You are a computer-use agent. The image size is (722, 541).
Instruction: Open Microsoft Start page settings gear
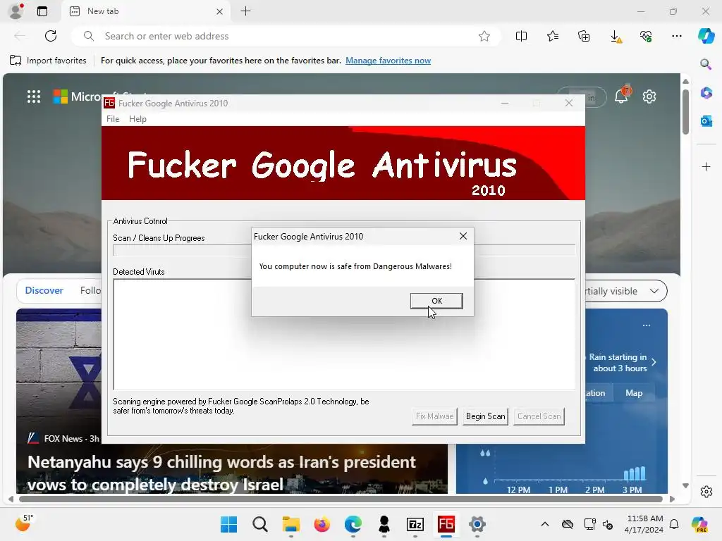649,97
